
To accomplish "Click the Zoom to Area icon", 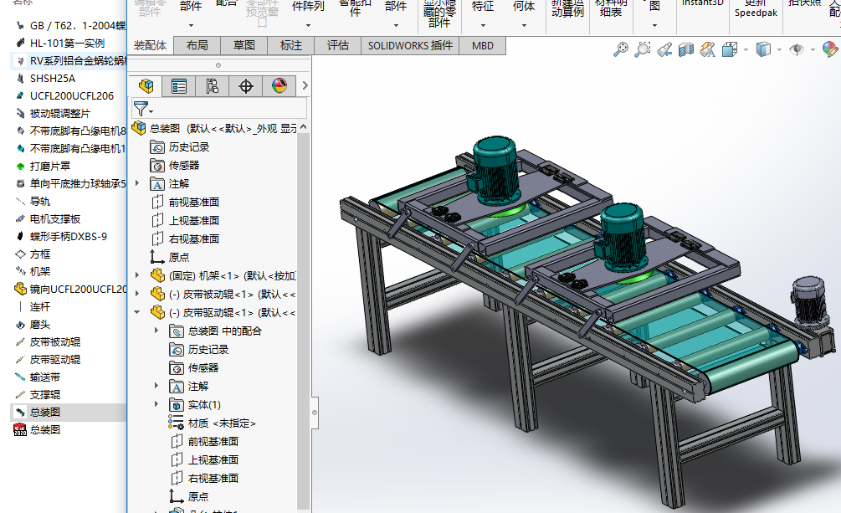I will tap(642, 50).
